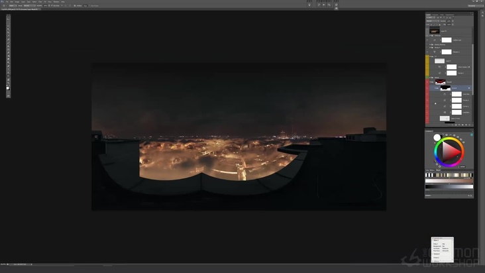Select the Clone Stamp tool
485x273 pixels.
point(9,46)
